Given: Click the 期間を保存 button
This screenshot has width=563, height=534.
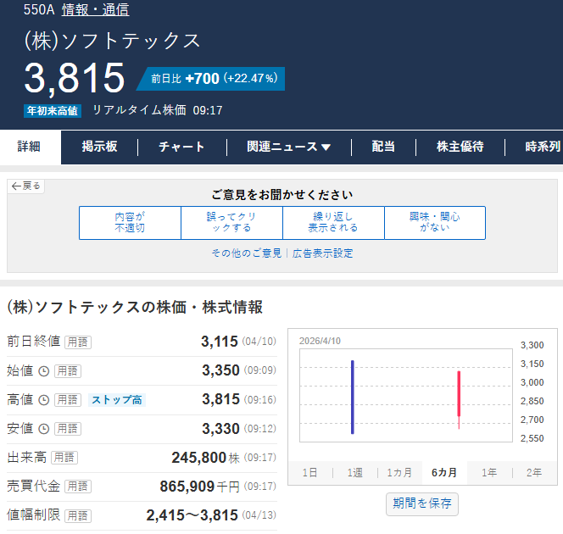Looking at the screenshot, I should point(422,503).
